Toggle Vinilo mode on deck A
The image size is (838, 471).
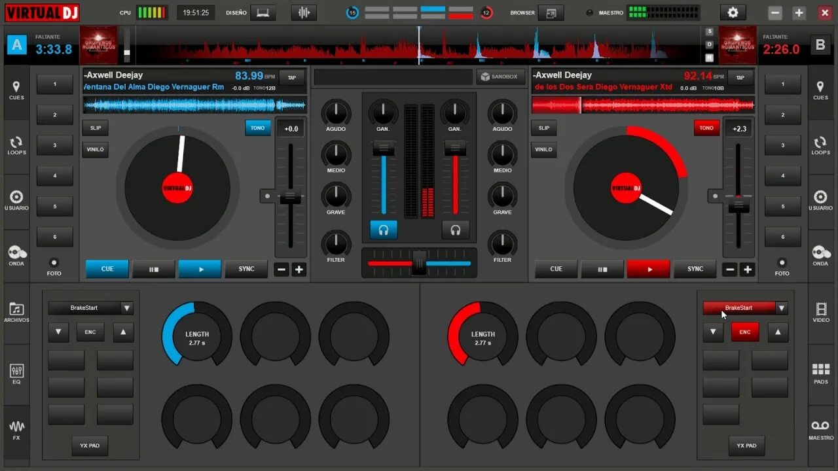tap(96, 149)
